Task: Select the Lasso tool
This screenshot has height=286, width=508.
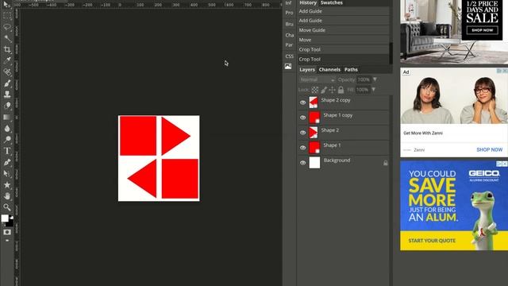Action: pos(7,27)
